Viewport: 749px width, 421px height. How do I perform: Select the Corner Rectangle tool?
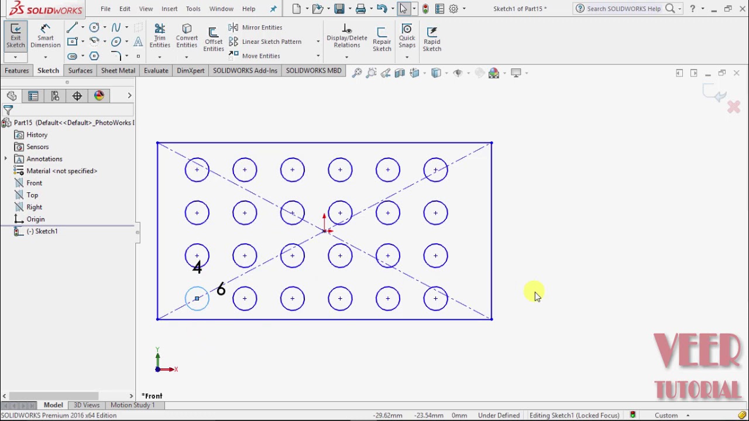(72, 42)
